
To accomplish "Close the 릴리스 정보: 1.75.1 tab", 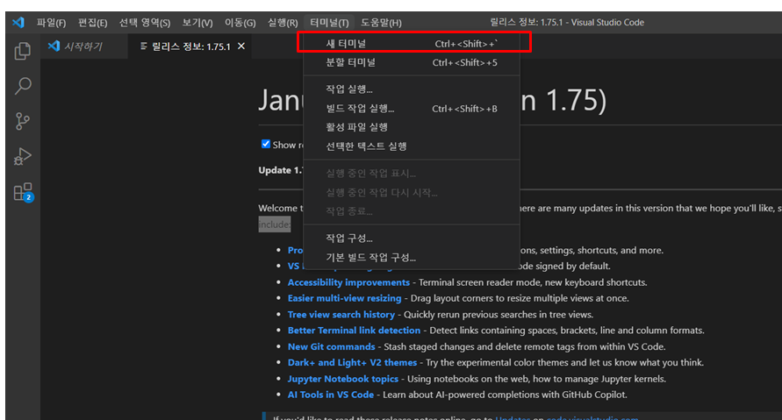I will pos(241,46).
